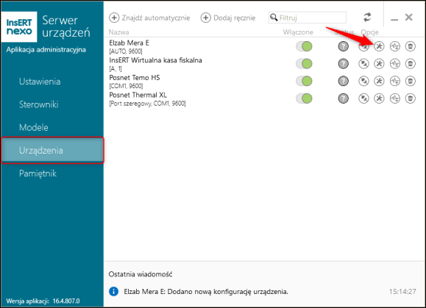The height and width of the screenshot is (308, 426).
Task: Open diagnostics pulse icon for Elzab Mera E
Action: click(395, 46)
